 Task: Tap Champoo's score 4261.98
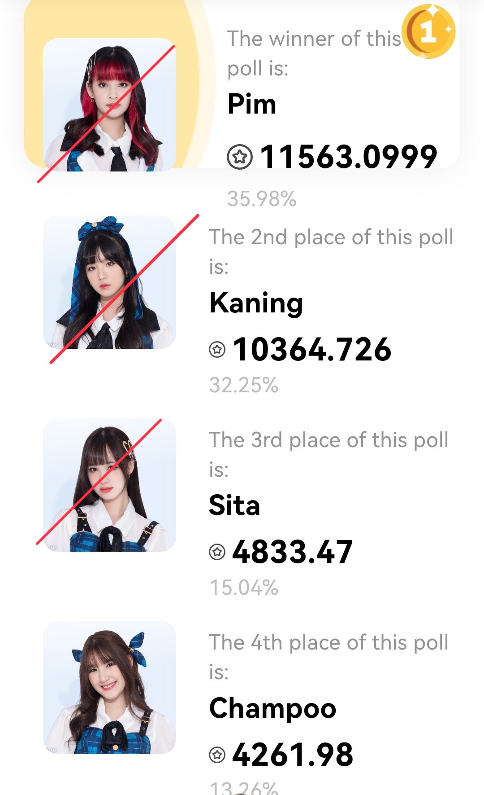click(293, 755)
